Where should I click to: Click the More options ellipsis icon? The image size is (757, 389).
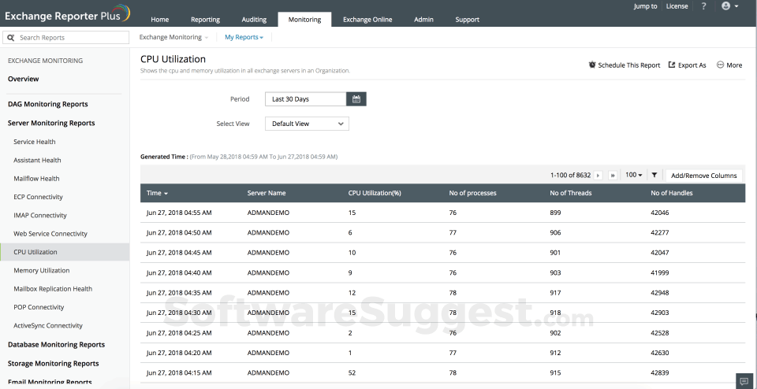(729, 65)
